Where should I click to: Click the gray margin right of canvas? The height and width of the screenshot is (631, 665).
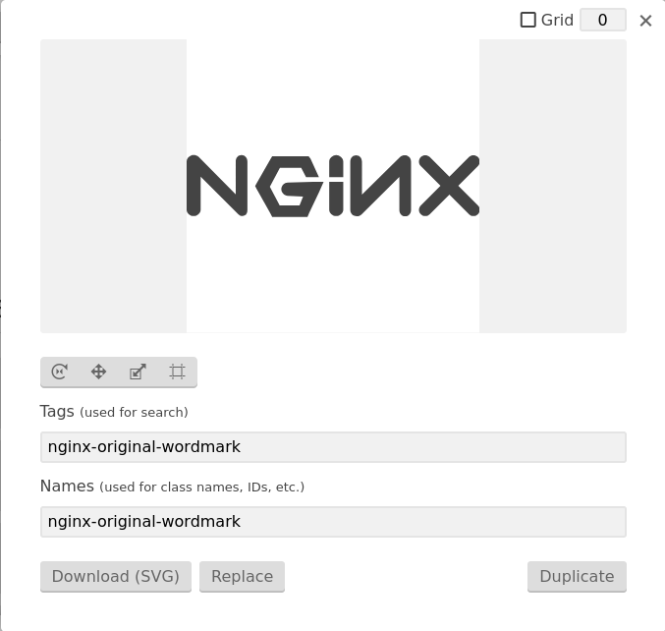tap(553, 186)
